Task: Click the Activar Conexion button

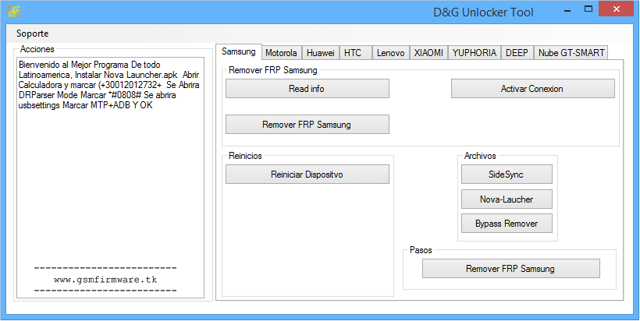Action: click(x=532, y=89)
